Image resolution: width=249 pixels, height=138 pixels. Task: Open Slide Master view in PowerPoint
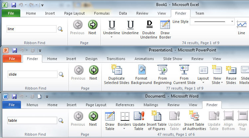pos(244,75)
